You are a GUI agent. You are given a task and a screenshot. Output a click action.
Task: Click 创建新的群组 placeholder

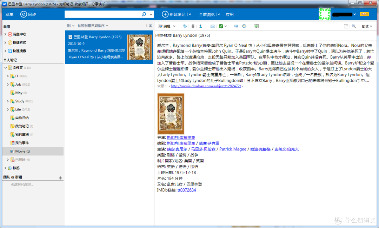[21, 185]
